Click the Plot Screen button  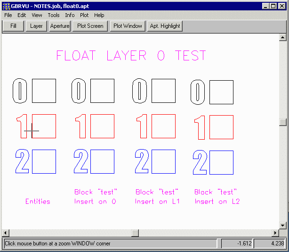click(90, 26)
